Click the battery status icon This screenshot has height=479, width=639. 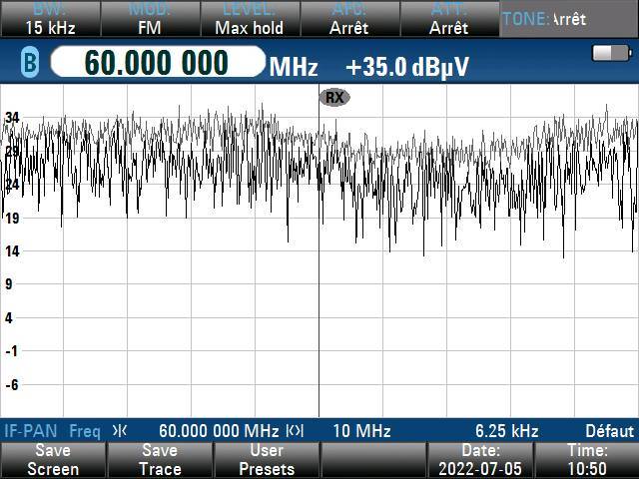pyautogui.click(x=606, y=53)
